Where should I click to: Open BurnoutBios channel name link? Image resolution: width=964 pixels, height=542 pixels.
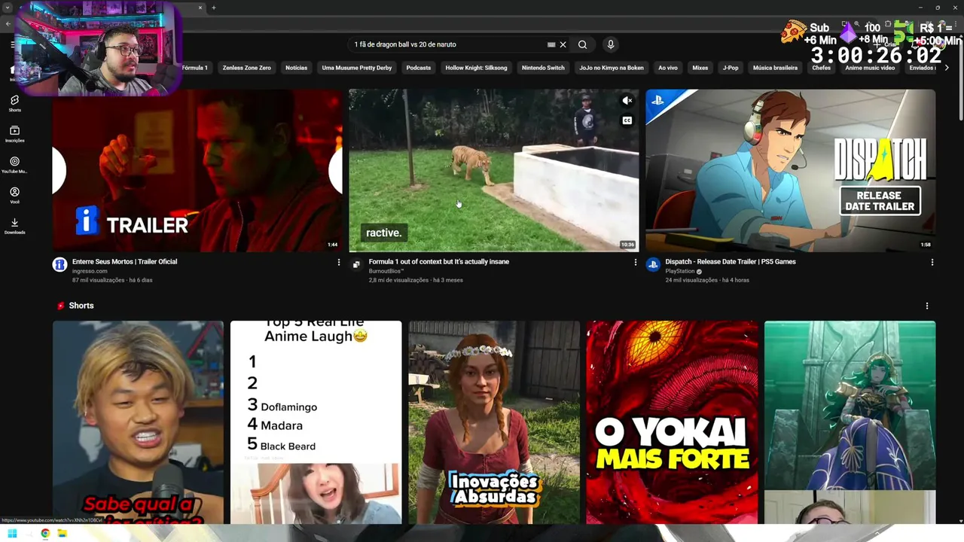pyautogui.click(x=386, y=271)
